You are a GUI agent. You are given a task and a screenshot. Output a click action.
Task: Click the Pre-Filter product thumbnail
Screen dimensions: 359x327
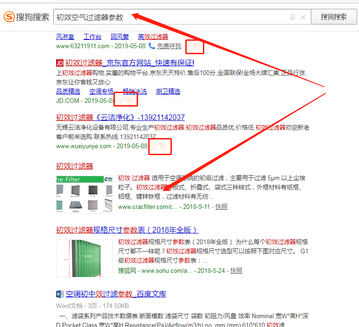click(84, 195)
